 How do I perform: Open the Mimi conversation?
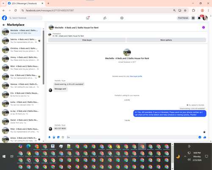(x=21, y=68)
